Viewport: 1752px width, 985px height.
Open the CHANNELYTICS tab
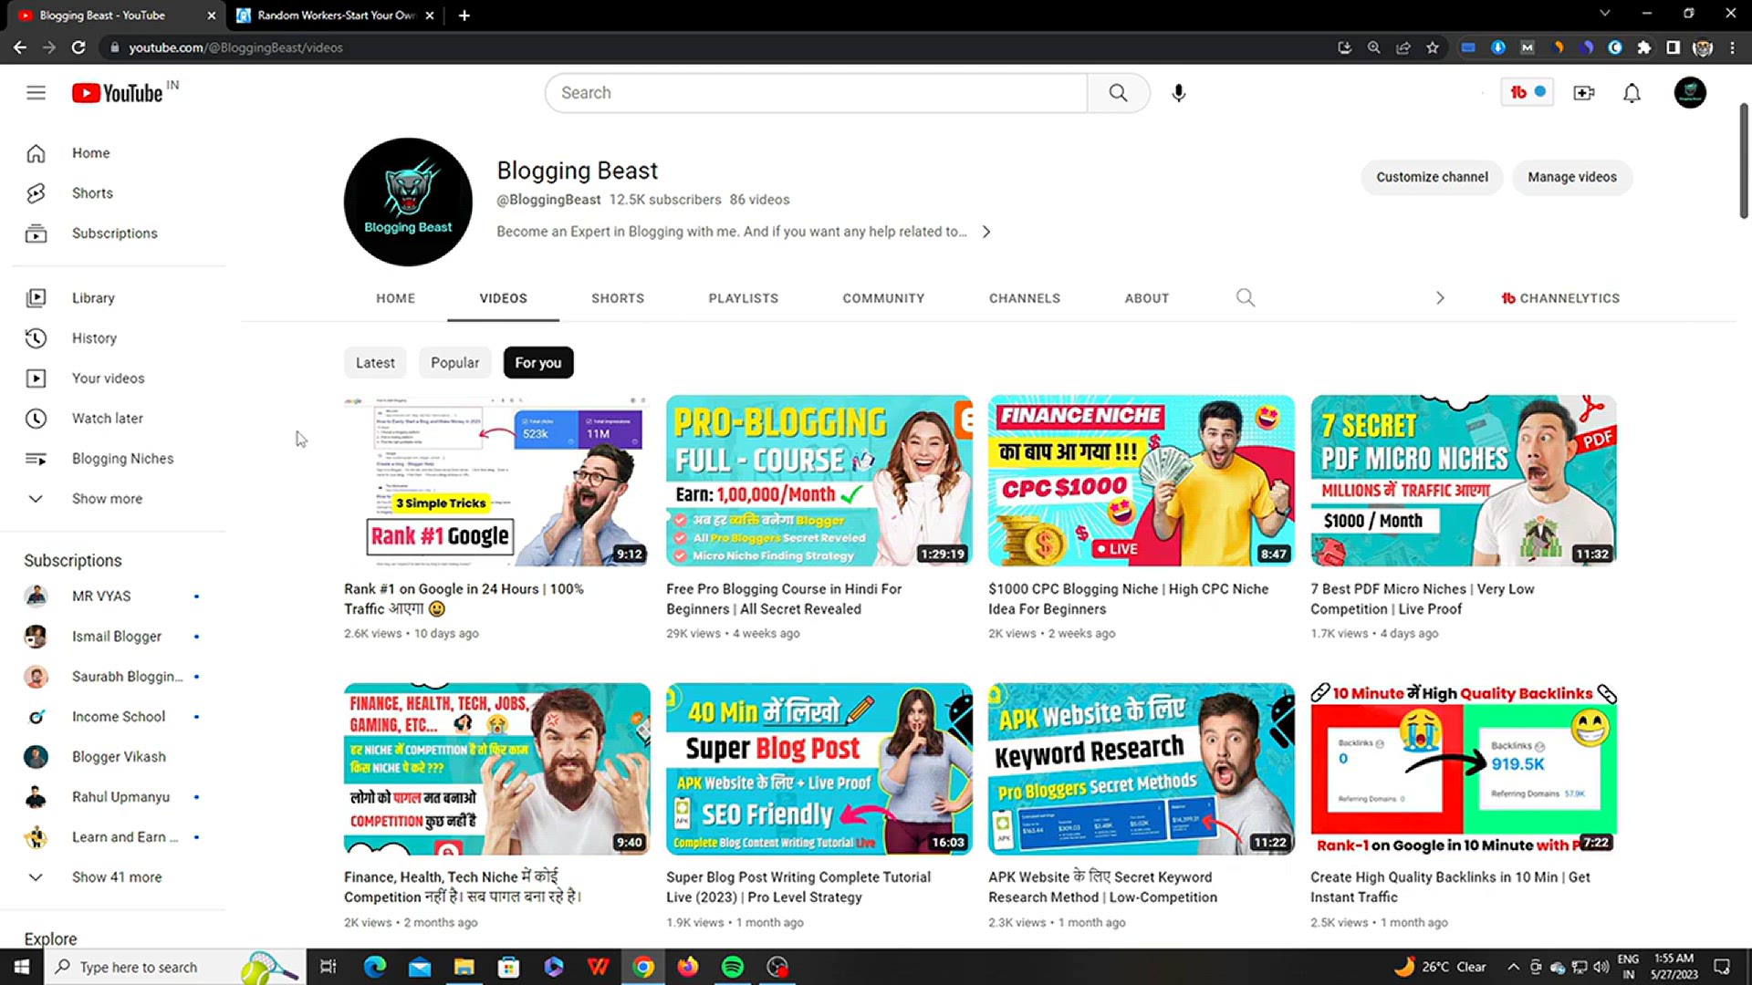point(1560,298)
